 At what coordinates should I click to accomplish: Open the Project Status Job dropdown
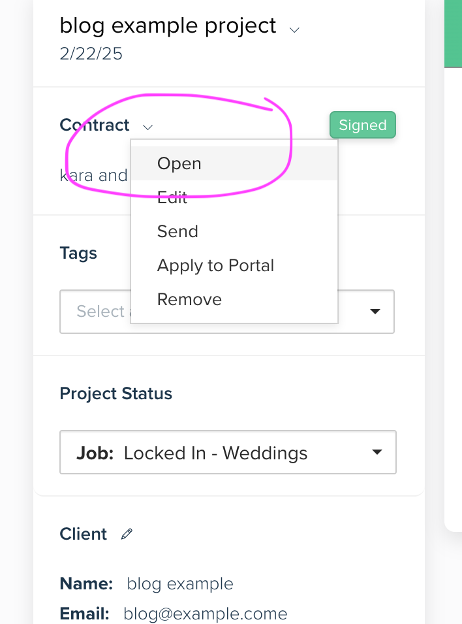tap(228, 452)
